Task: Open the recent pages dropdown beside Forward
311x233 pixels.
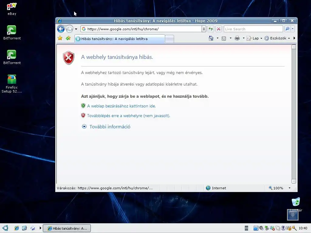Action: [x=76, y=29]
